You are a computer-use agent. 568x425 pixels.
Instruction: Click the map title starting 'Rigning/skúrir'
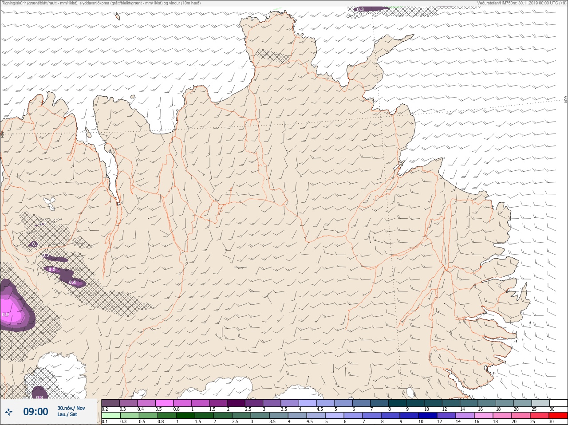pyautogui.click(x=101, y=3)
